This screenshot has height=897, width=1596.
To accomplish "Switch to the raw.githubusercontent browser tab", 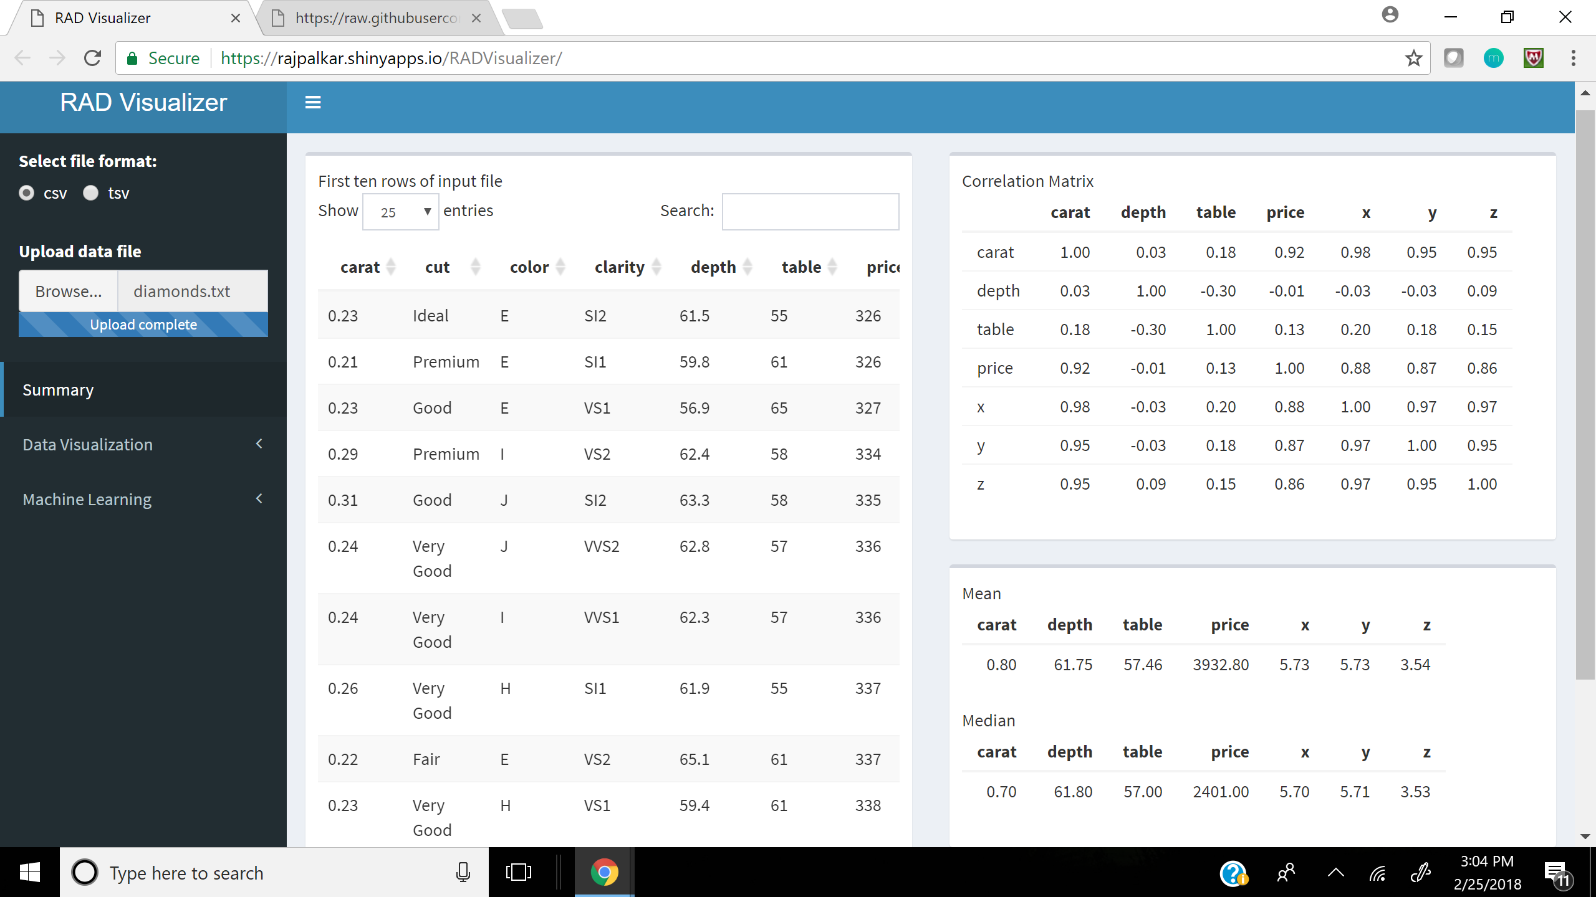I will pyautogui.click(x=376, y=18).
